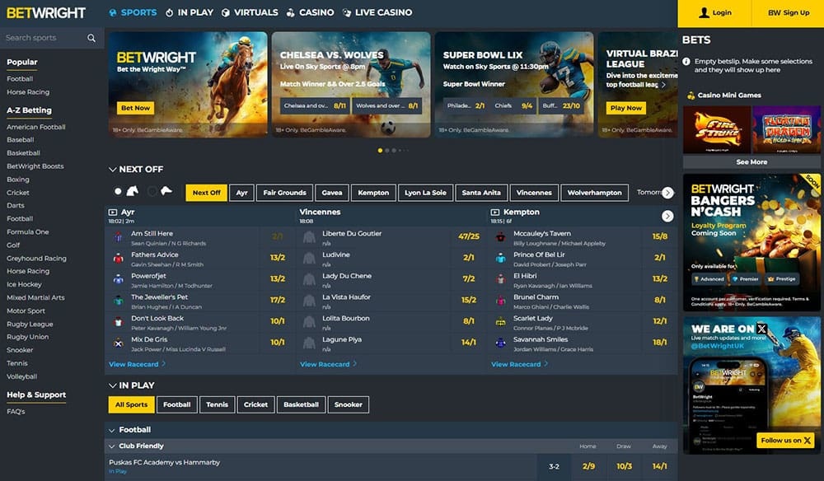Screen dimensions: 824x481
Task: Open View Racecard for Kempton
Action: click(520, 364)
